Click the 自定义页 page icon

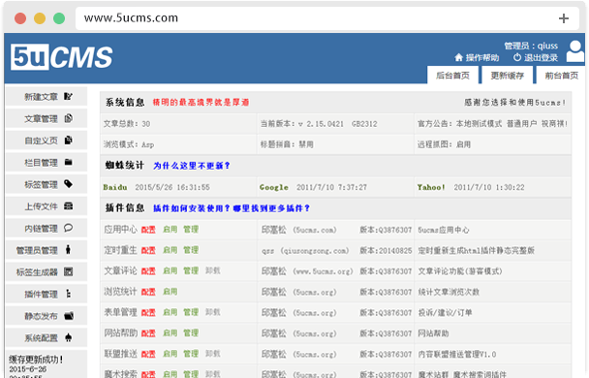click(68, 141)
